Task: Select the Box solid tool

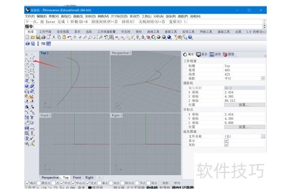Action: click(x=27, y=86)
